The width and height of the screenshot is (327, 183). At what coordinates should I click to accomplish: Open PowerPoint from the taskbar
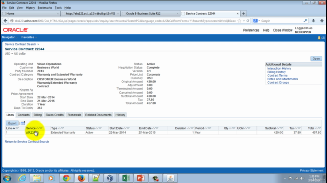coord(141,178)
